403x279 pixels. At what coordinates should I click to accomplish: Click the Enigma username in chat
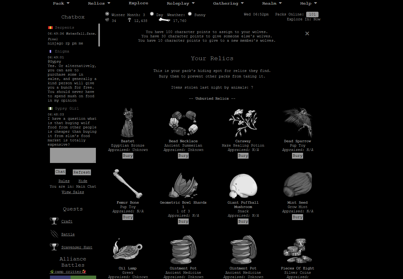coord(62,52)
